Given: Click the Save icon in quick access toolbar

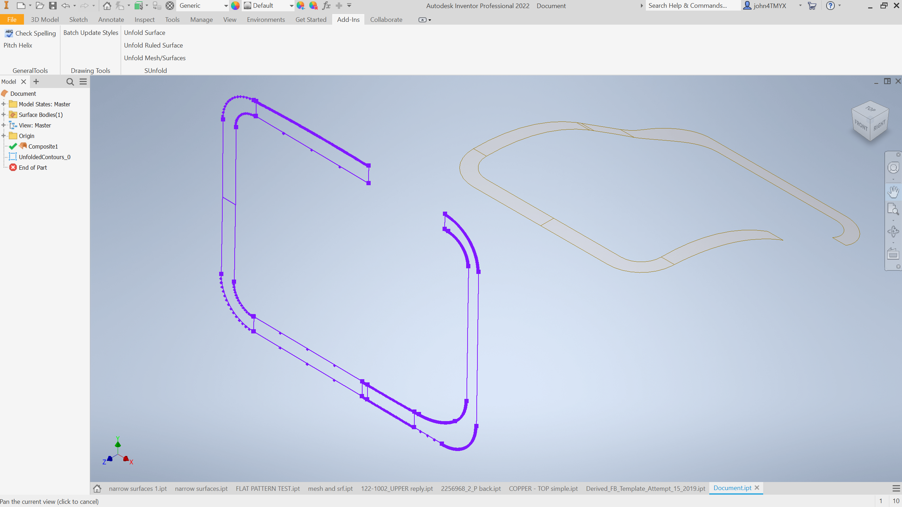Looking at the screenshot, I should click(x=53, y=6).
